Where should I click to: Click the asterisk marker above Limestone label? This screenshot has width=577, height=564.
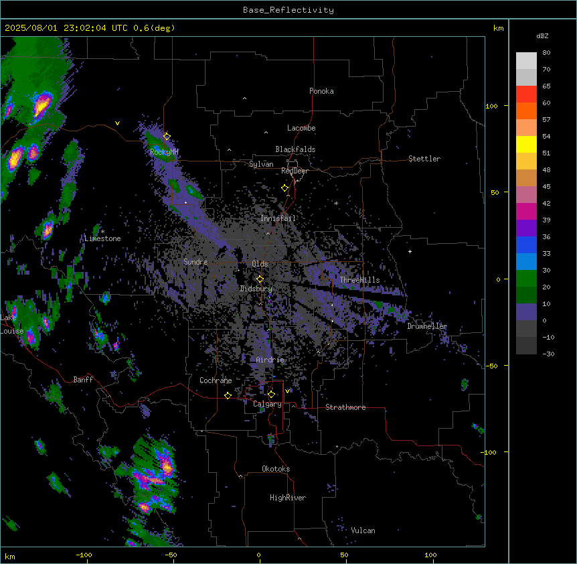tap(102, 232)
